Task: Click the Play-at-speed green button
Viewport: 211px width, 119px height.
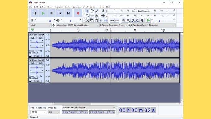Action: 148,21
